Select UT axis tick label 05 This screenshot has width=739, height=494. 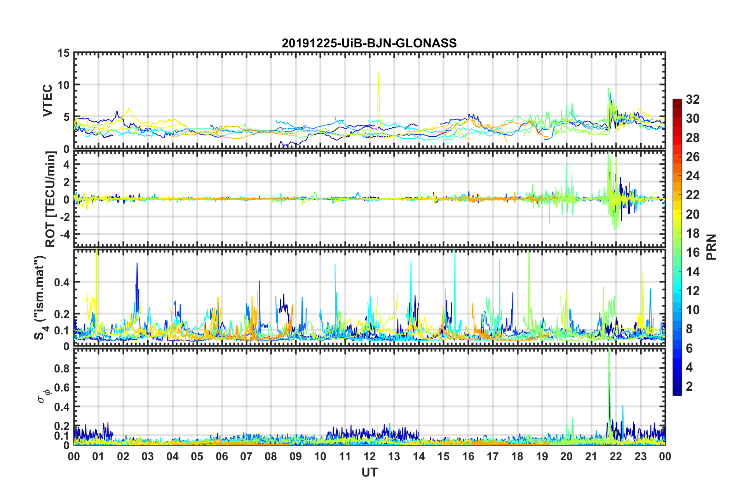pyautogui.click(x=197, y=456)
